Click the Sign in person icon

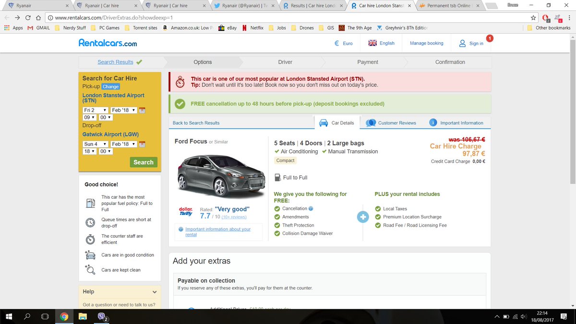coord(462,43)
